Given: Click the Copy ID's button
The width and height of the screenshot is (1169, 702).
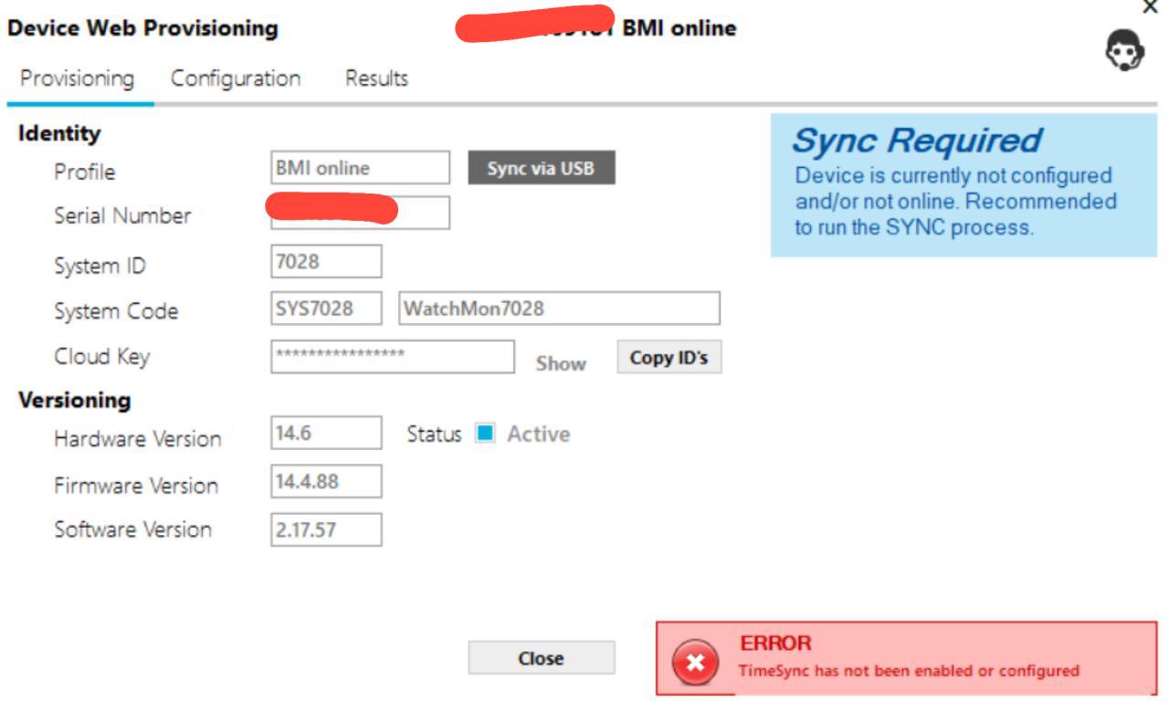Looking at the screenshot, I should [x=669, y=358].
